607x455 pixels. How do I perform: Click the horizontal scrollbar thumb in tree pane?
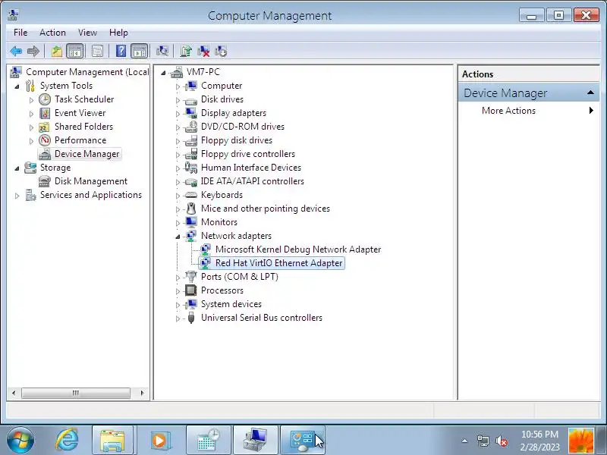point(75,393)
